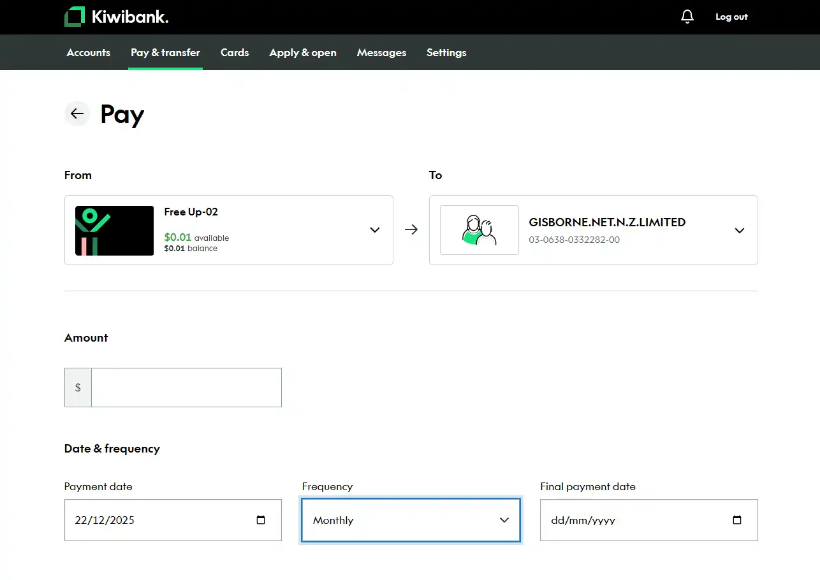Viewport: 820px width, 580px height.
Task: Go to Messages
Action: pyautogui.click(x=381, y=52)
